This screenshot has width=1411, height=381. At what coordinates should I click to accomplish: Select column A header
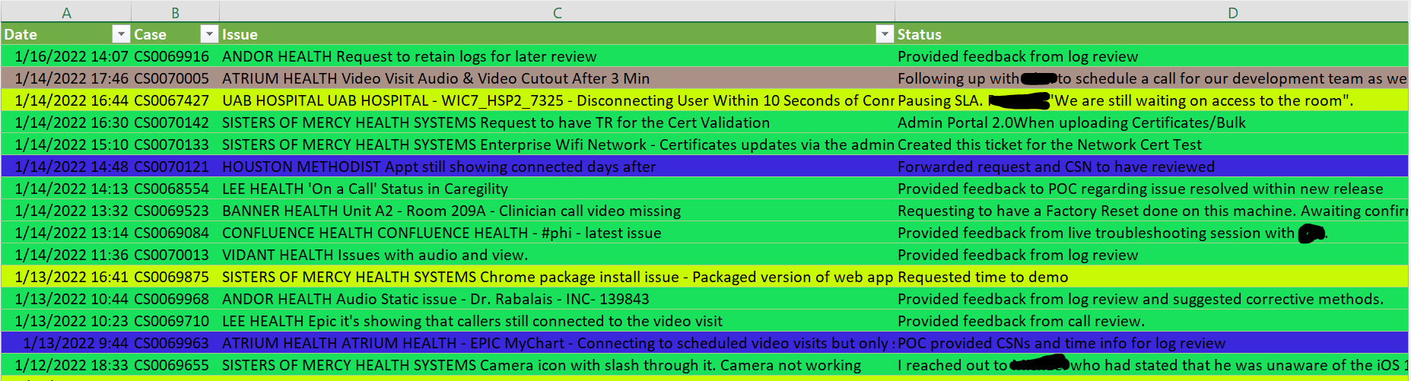(66, 12)
